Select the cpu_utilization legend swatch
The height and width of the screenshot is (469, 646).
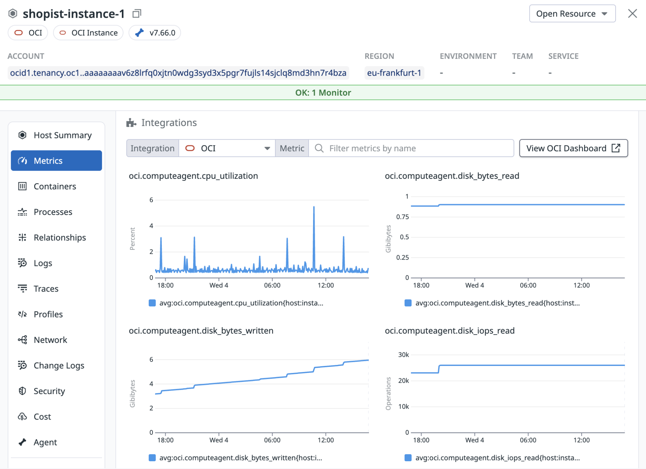click(152, 303)
